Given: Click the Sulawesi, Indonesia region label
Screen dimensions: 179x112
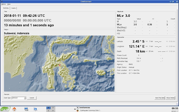Looking at the screenshot, I should [x=17, y=33].
